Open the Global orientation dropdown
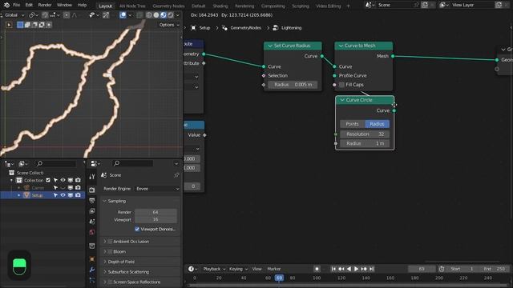The image size is (513, 288). pyautogui.click(x=14, y=15)
